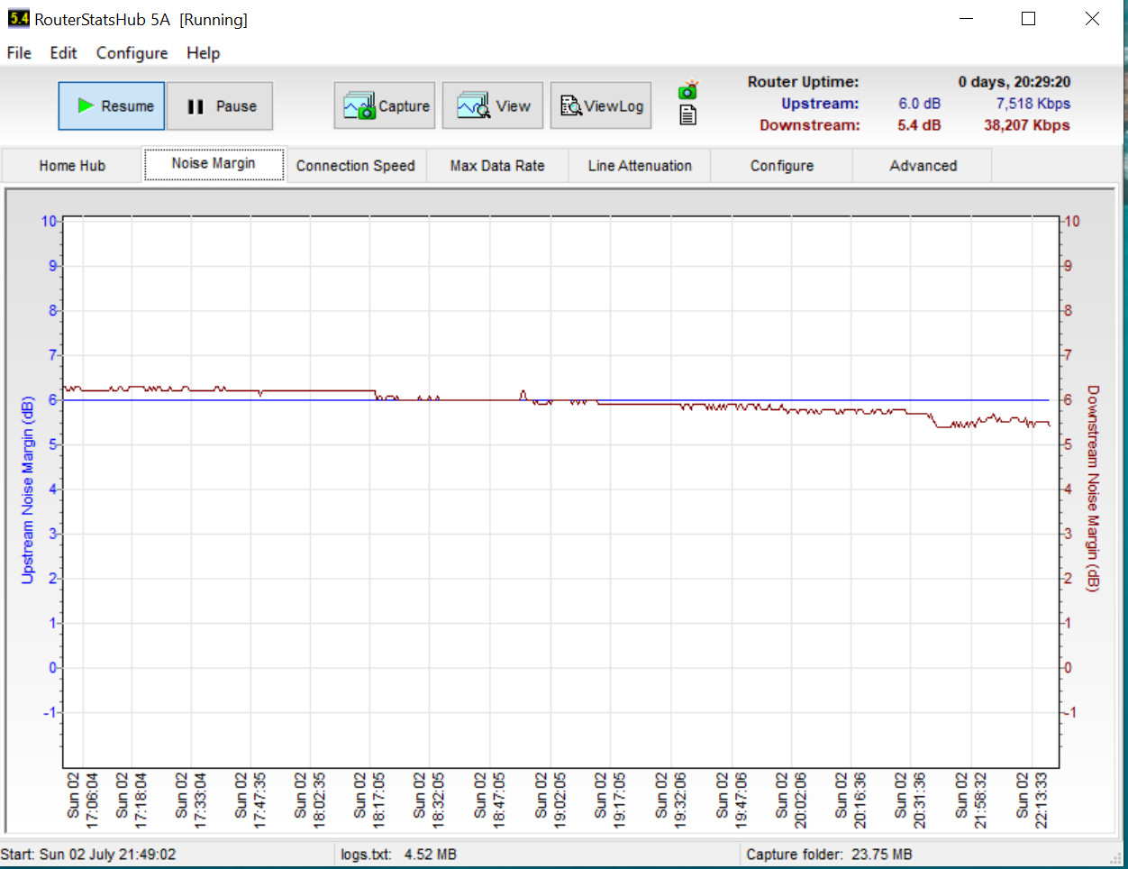Viewport: 1128px width, 869px height.
Task: Open the File menu
Action: click(19, 53)
